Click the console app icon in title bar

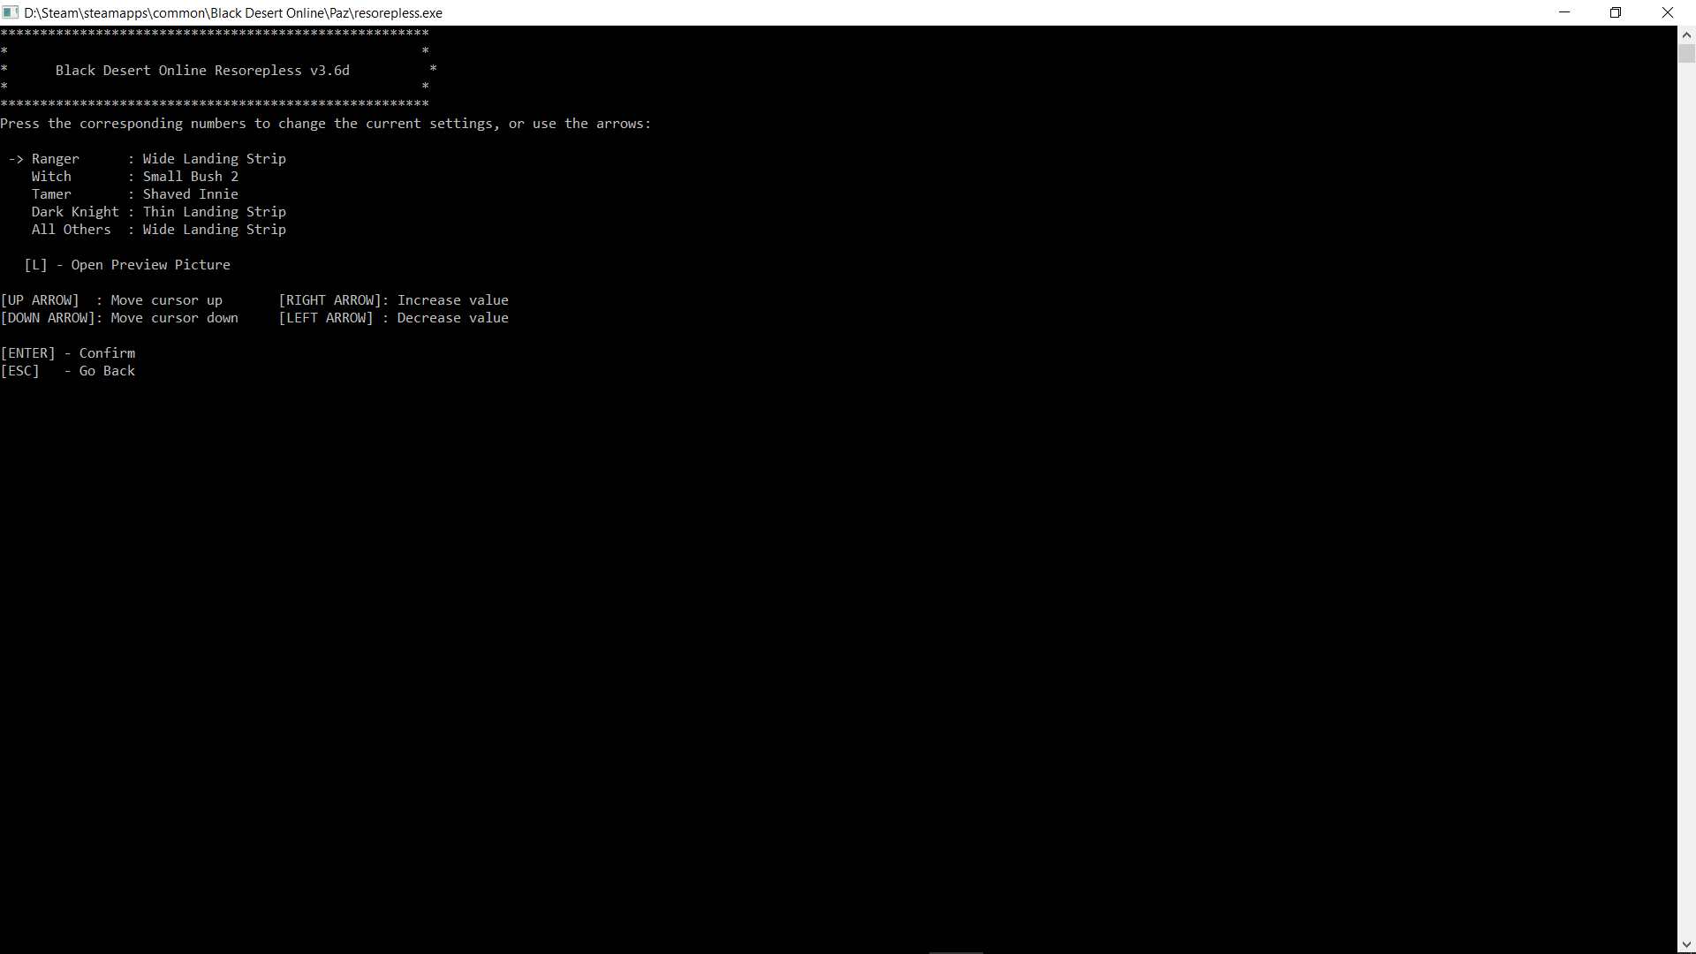(11, 12)
